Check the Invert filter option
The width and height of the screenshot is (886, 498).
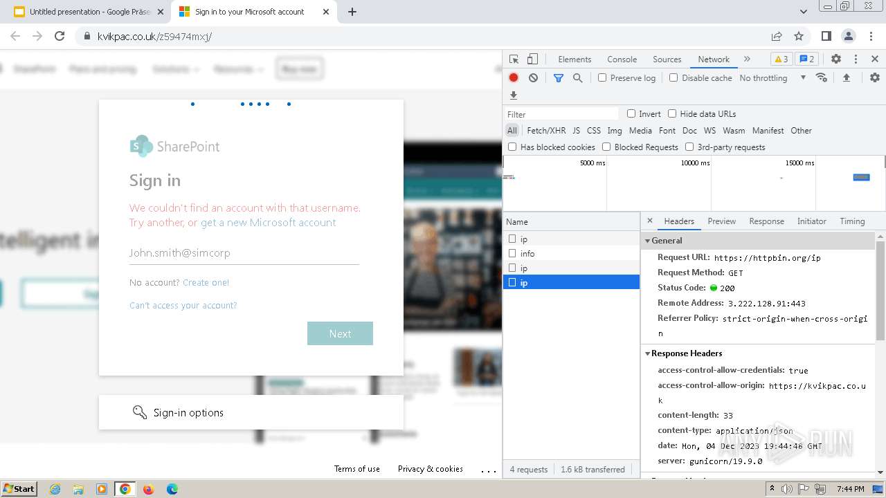(631, 113)
